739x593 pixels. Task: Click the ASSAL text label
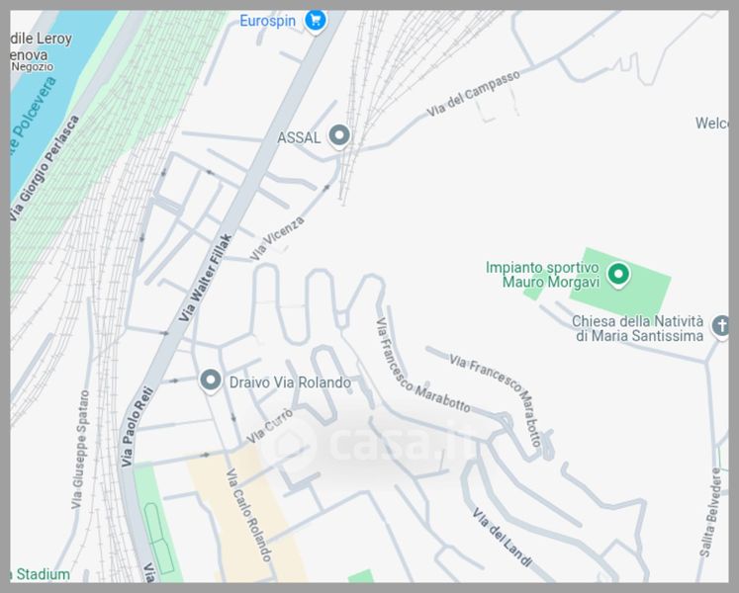299,138
